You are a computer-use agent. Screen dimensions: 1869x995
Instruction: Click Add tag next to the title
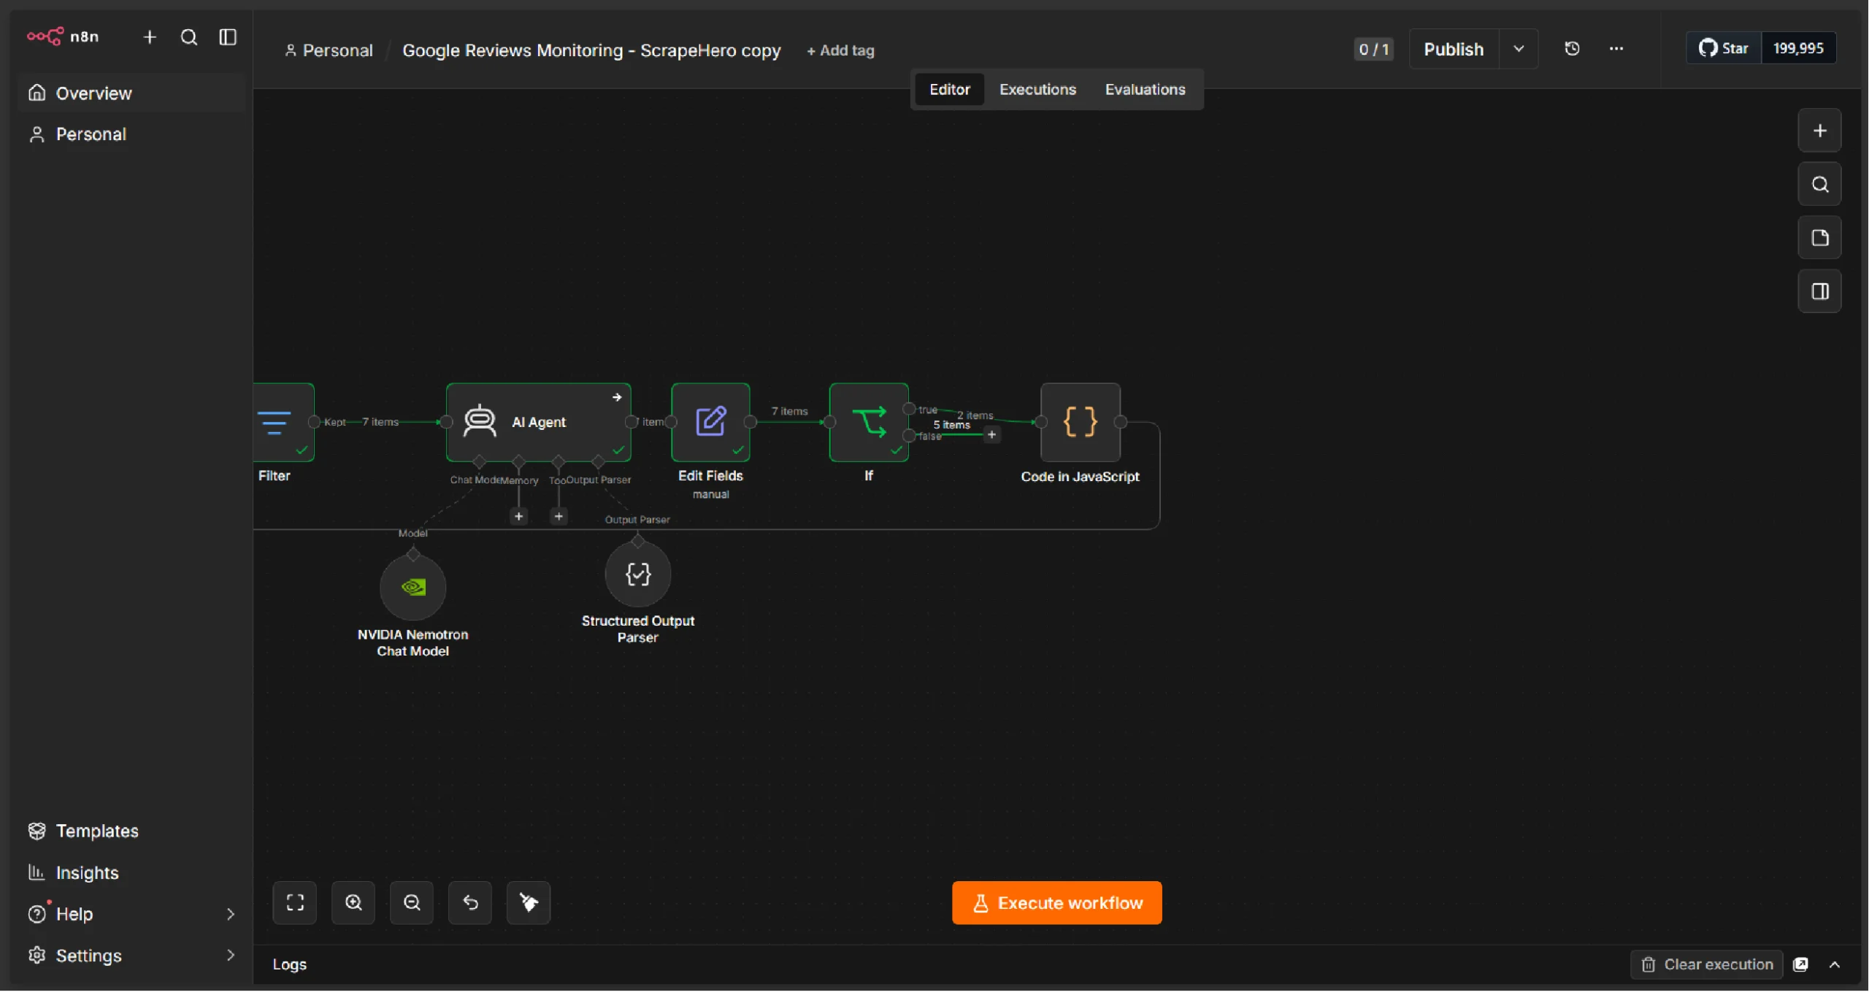840,50
